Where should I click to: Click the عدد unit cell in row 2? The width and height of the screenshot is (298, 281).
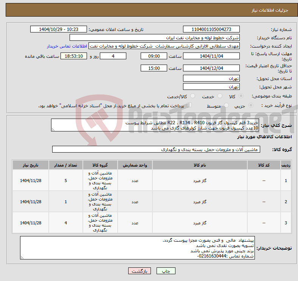pos(135,202)
